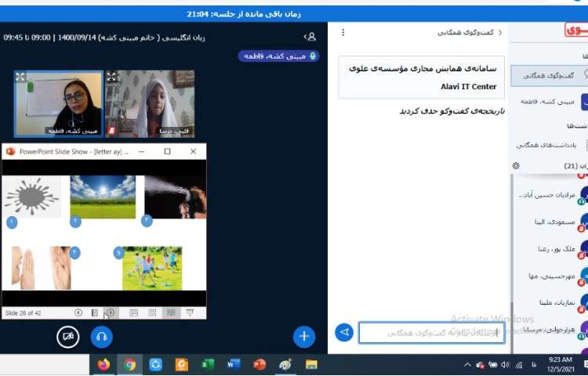Click the PowerPoint logo in slide show title bar
This screenshot has height=376, width=588.
coord(10,151)
